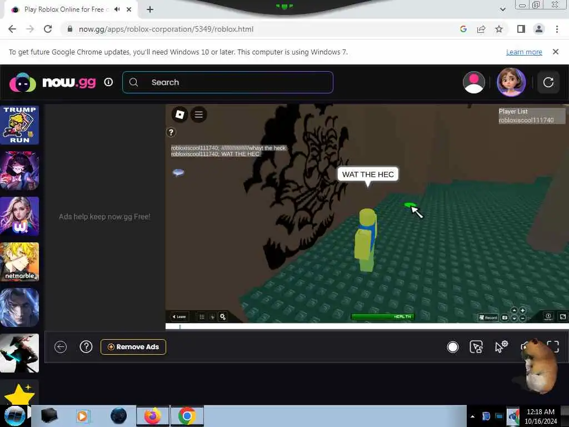Take an in-game screenshot with camera icon

[x=505, y=317]
